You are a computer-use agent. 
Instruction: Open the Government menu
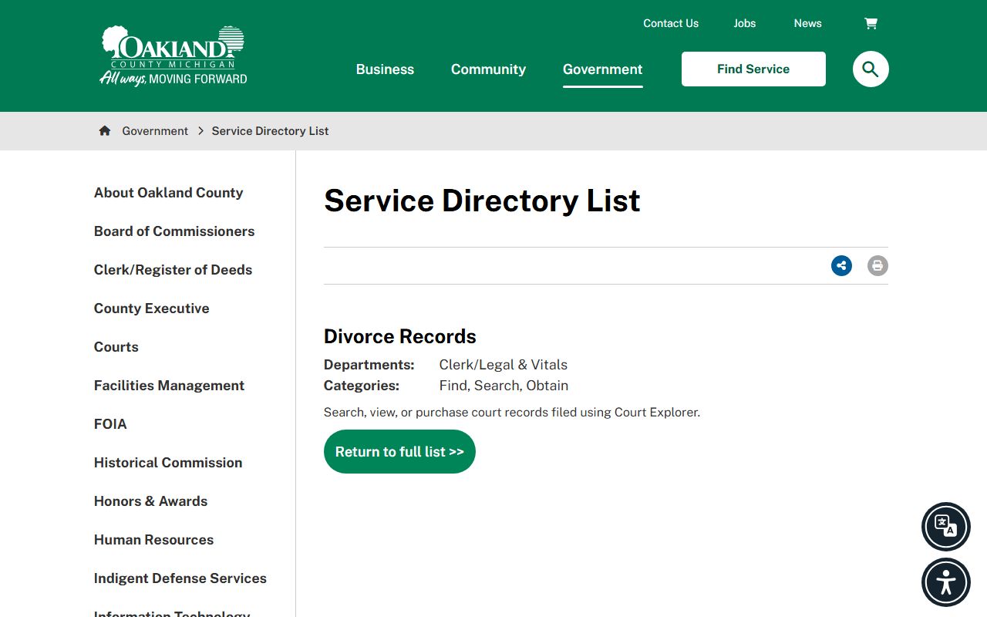pos(602,69)
